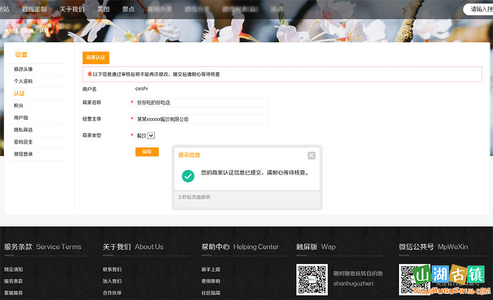Click the Wap QR code image
Screen dimensions: 493x300
(312, 279)
